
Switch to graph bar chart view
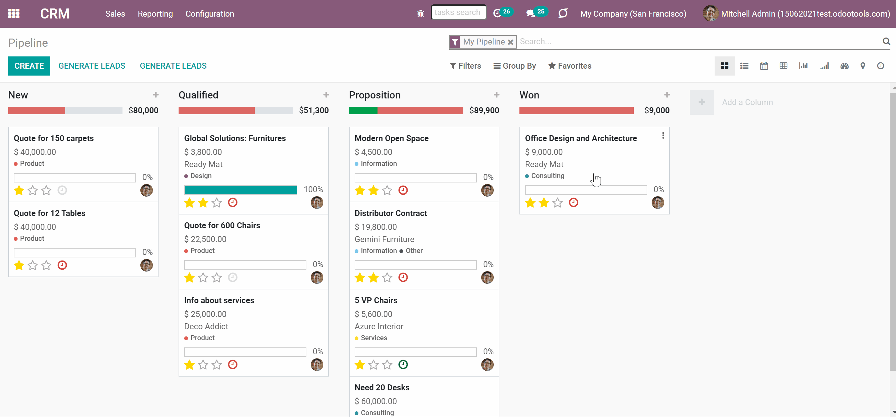804,66
